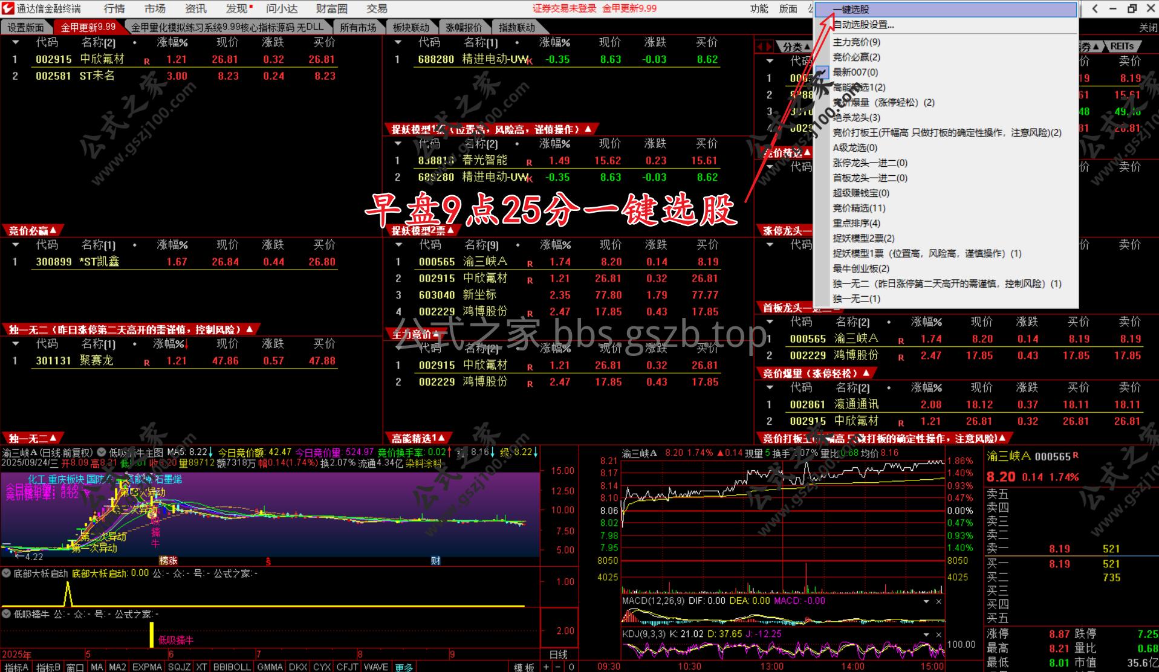This screenshot has width=1159, height=672.
Task: Switch to the REITs tab
Action: point(1122,46)
